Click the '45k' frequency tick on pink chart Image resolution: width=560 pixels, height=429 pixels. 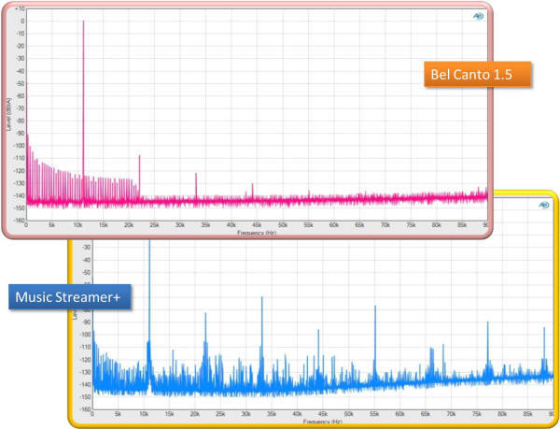(257, 225)
